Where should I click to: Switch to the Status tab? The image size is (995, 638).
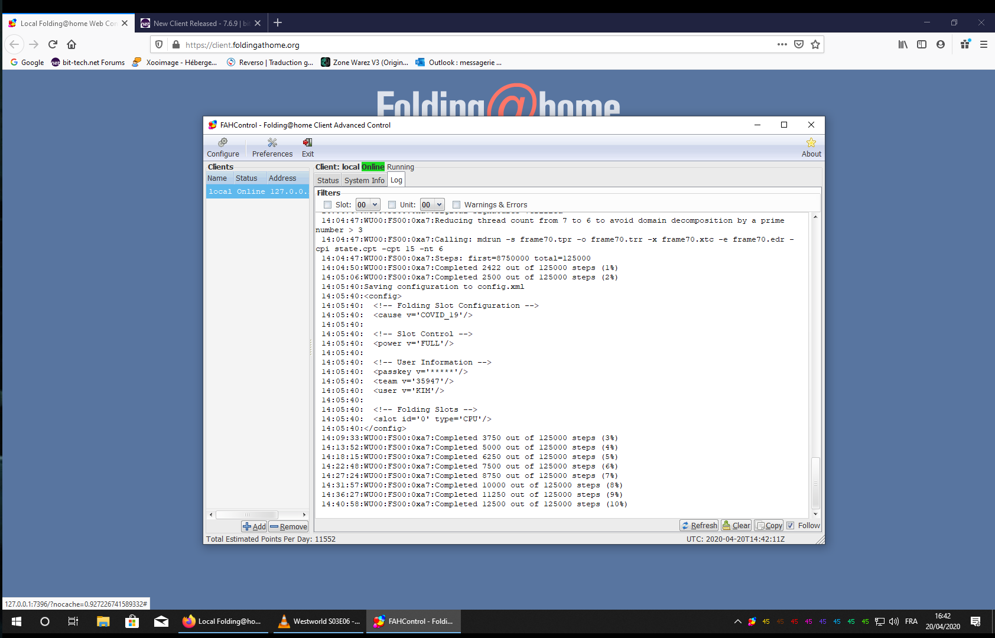[328, 181]
